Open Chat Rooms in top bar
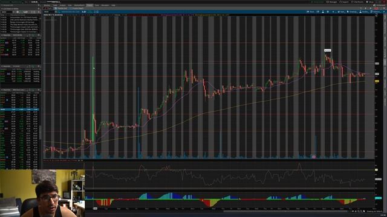 tap(357, 2)
